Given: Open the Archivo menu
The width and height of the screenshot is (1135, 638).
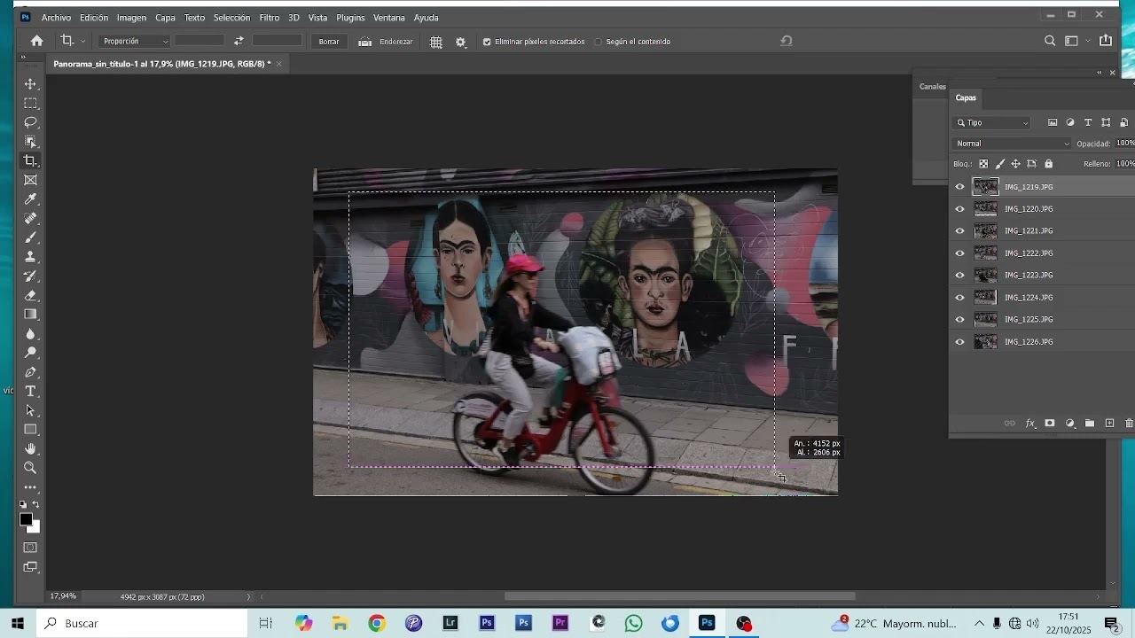Looking at the screenshot, I should pos(56,18).
